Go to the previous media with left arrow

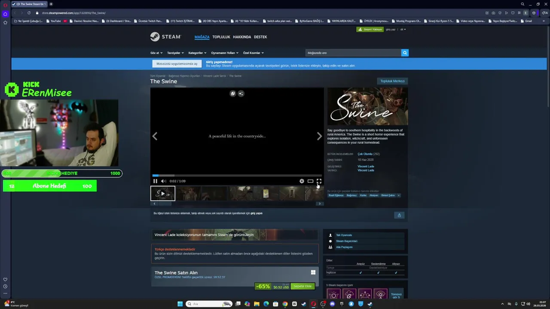(155, 136)
